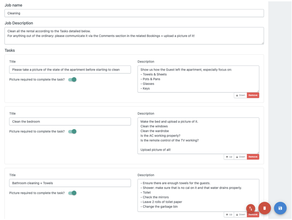
Task: Click the Job name input field
Action: [x=134, y=13]
